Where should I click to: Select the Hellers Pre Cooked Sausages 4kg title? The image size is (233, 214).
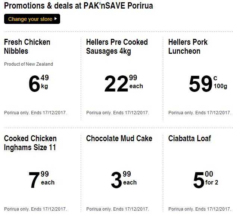(117, 46)
